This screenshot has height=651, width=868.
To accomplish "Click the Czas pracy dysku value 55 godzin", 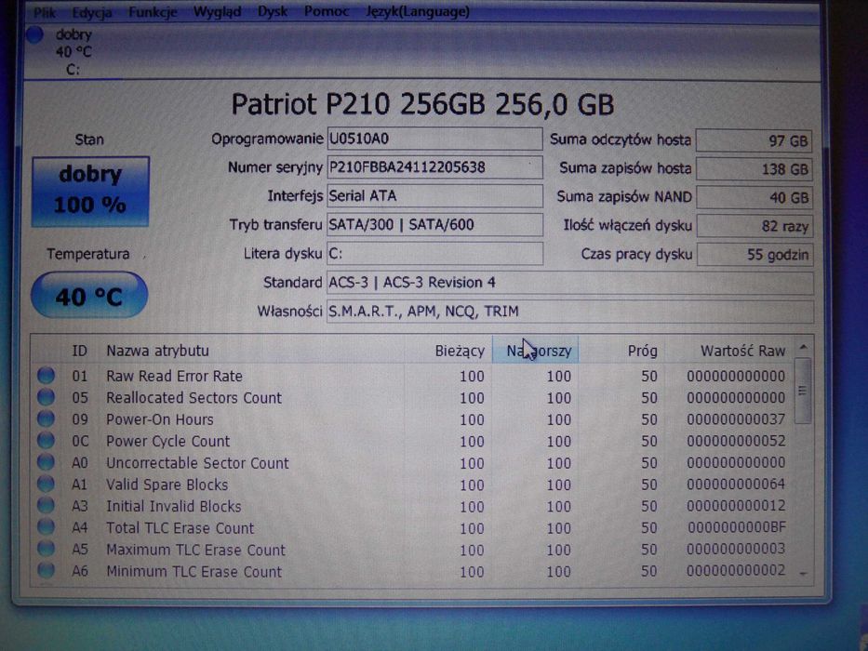I will click(x=754, y=255).
